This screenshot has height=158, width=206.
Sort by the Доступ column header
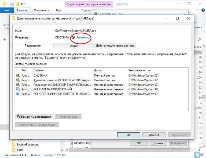(x=109, y=70)
